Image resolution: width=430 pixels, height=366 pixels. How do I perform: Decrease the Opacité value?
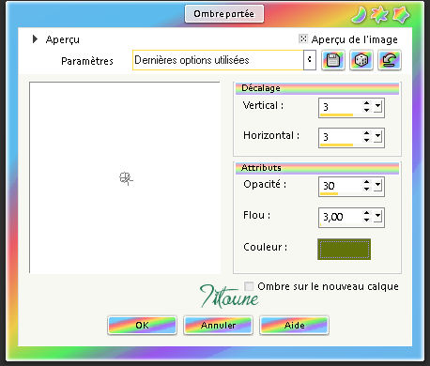point(366,189)
